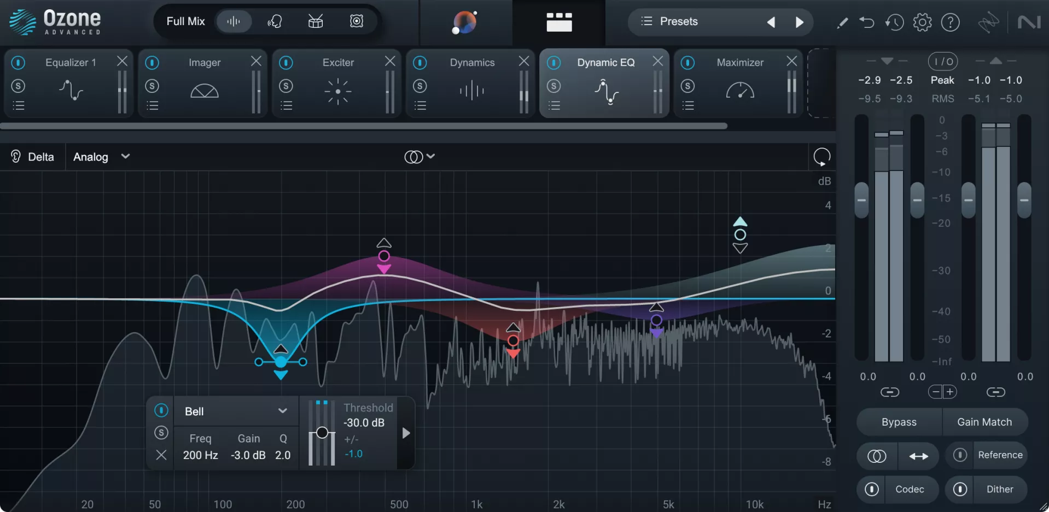Viewport: 1049px width, 512px height.
Task: Select the Imager module tab
Action: click(202, 83)
